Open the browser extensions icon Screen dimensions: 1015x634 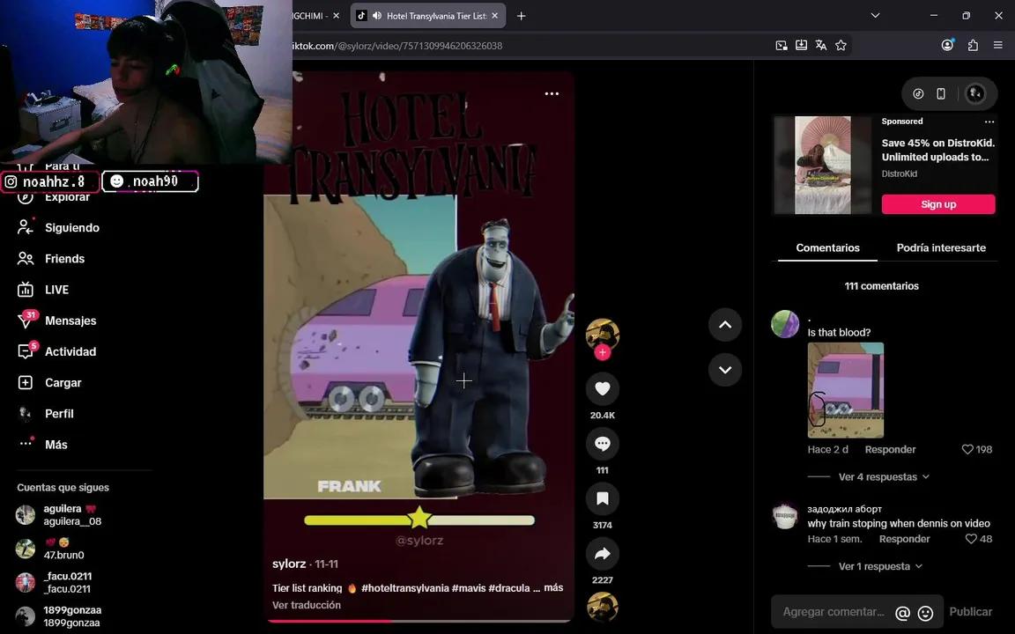(x=973, y=45)
